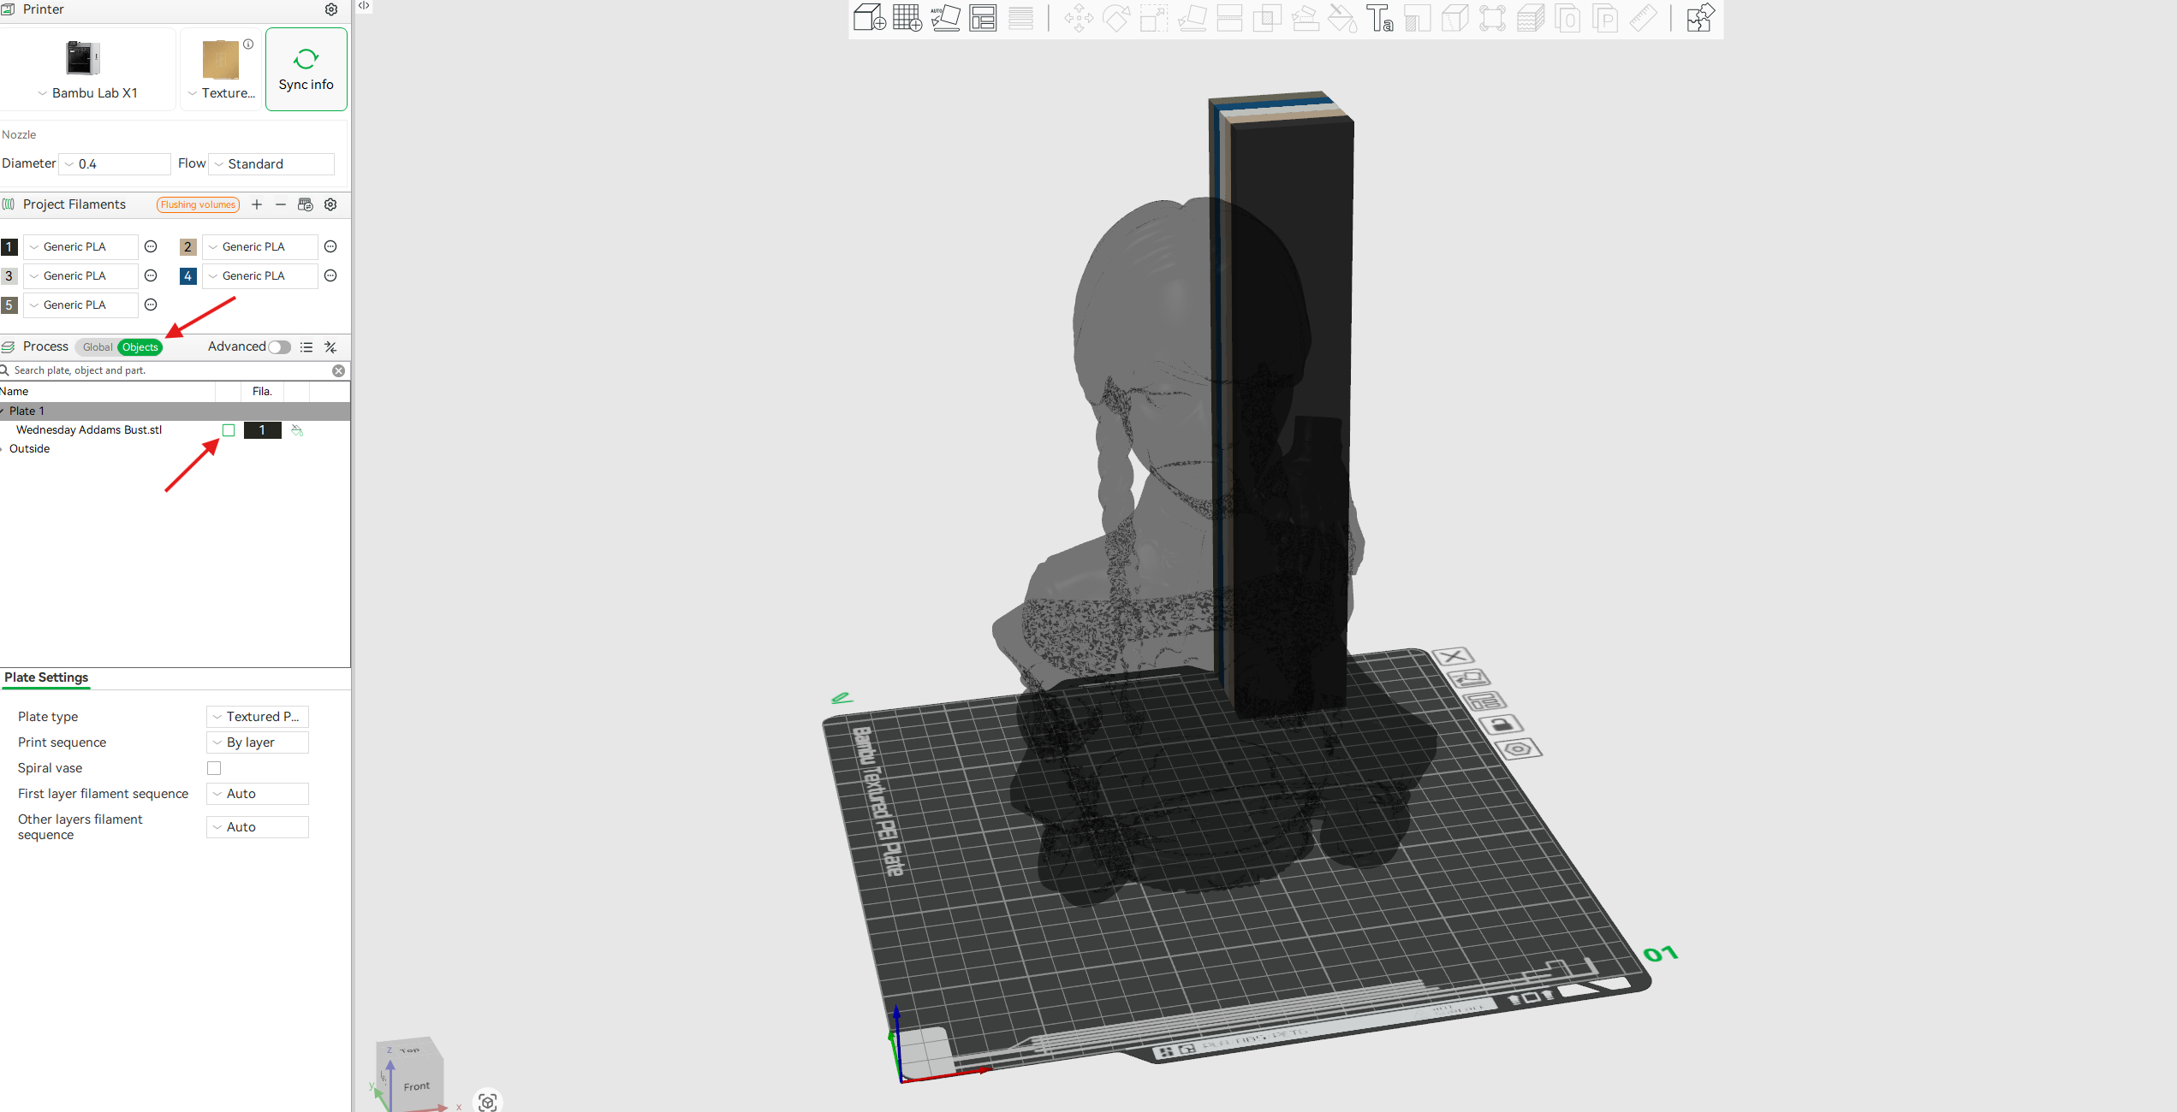Open filament 1 Generic PLA dropdown
This screenshot has width=2177, height=1112.
coord(80,247)
